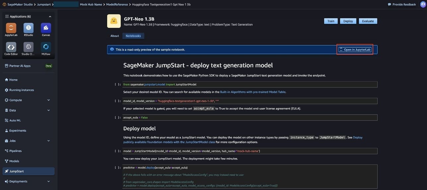Screen dimensions: 427x190
Task: Click the Train button
Action: (330, 21)
